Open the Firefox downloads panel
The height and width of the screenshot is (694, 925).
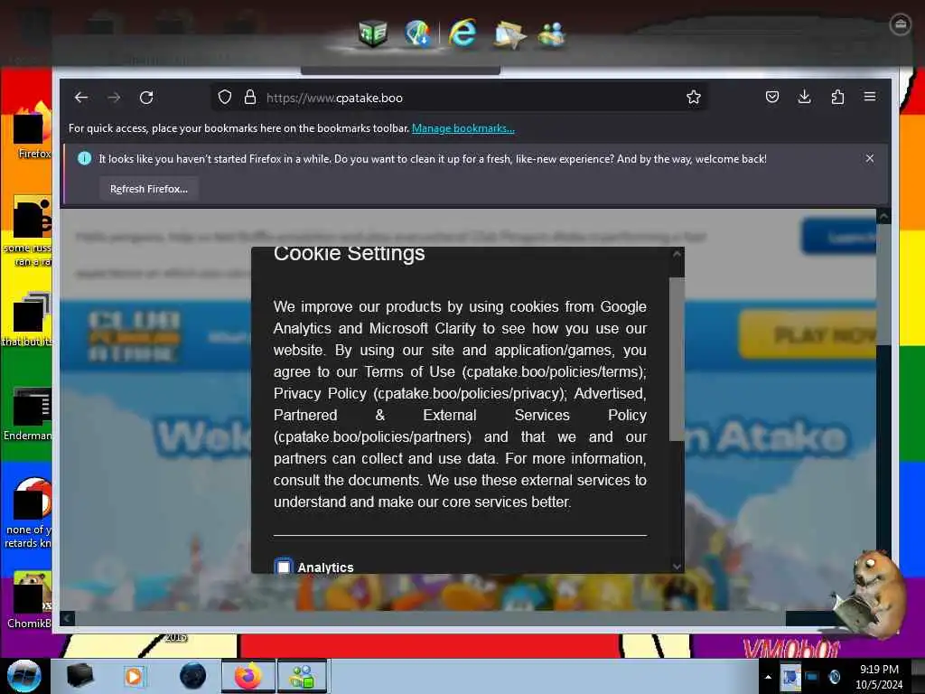[804, 97]
